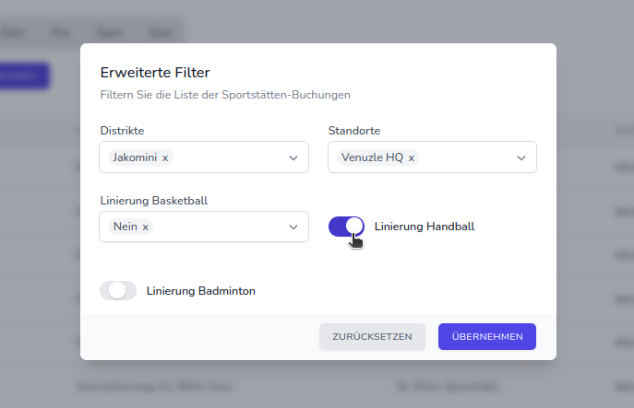The image size is (634, 408).
Task: Open the Standorte dropdown chevron
Action: tap(521, 157)
